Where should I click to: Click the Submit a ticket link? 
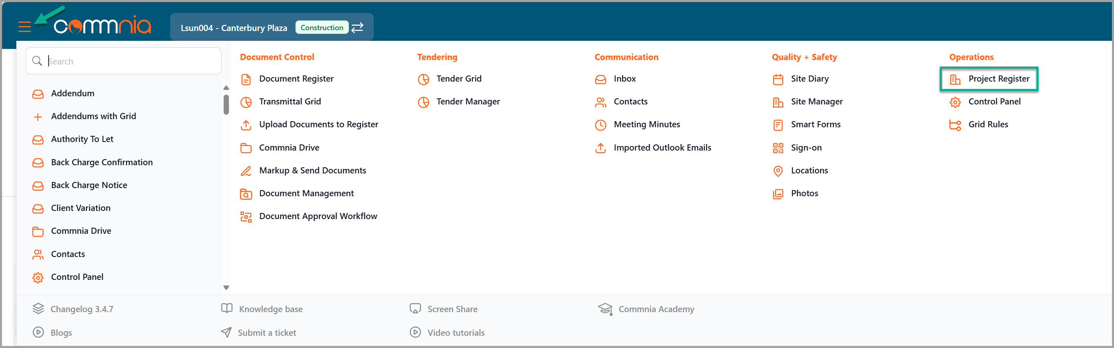pyautogui.click(x=266, y=332)
